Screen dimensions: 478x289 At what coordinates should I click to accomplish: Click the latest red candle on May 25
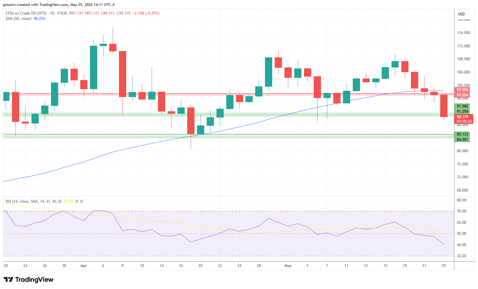(444, 106)
